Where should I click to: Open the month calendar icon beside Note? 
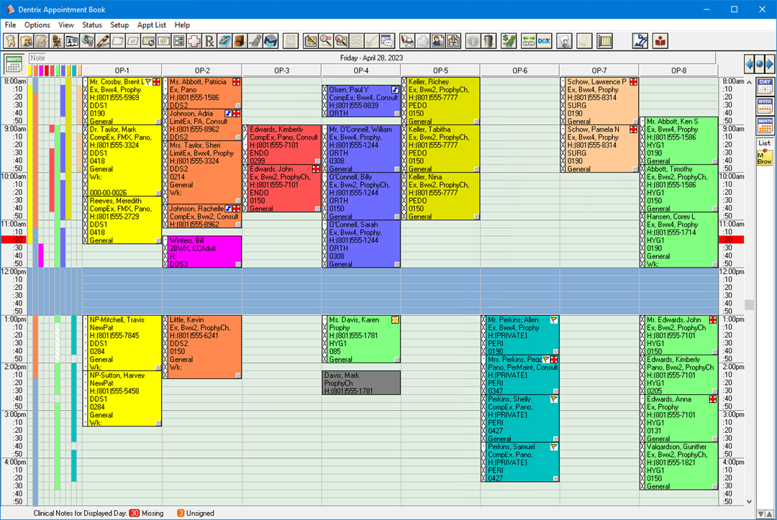coord(13,63)
